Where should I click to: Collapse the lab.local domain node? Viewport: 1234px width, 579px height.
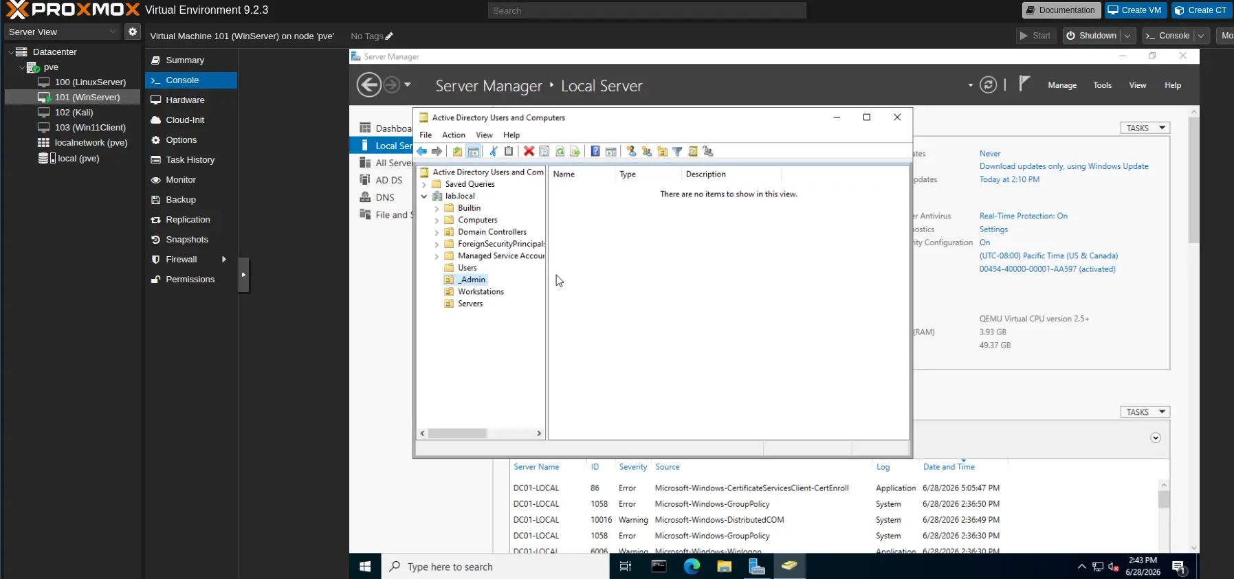424,196
